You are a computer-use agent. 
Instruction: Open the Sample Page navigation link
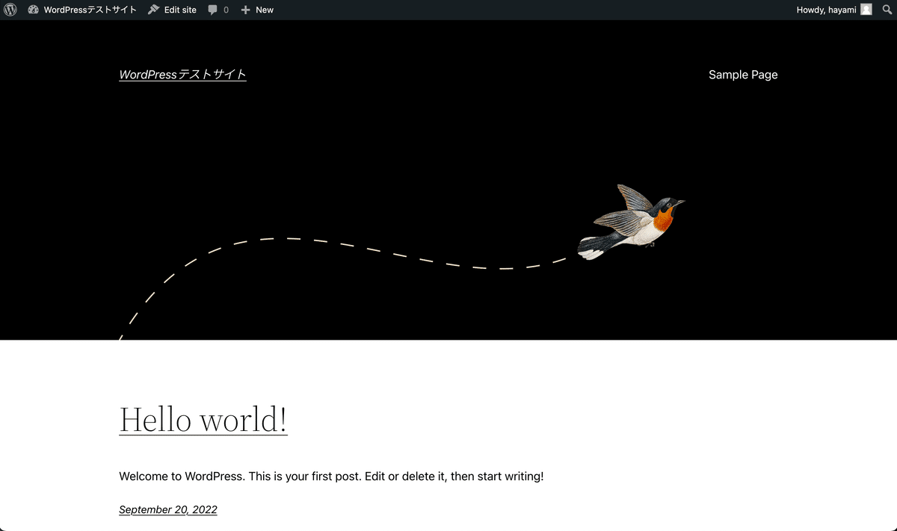[743, 75]
